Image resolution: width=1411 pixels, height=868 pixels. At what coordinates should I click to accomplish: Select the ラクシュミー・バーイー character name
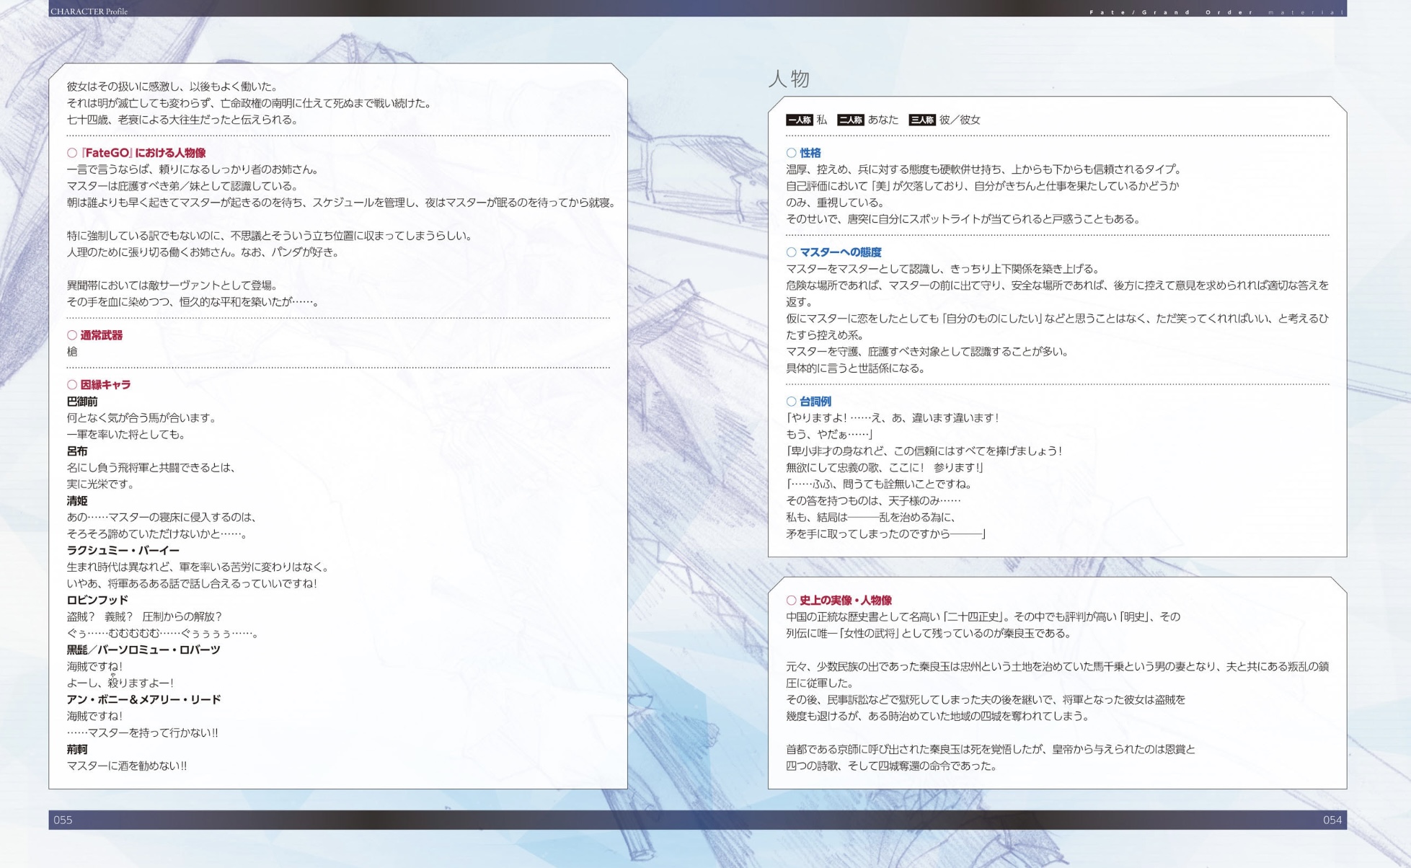coord(123,551)
